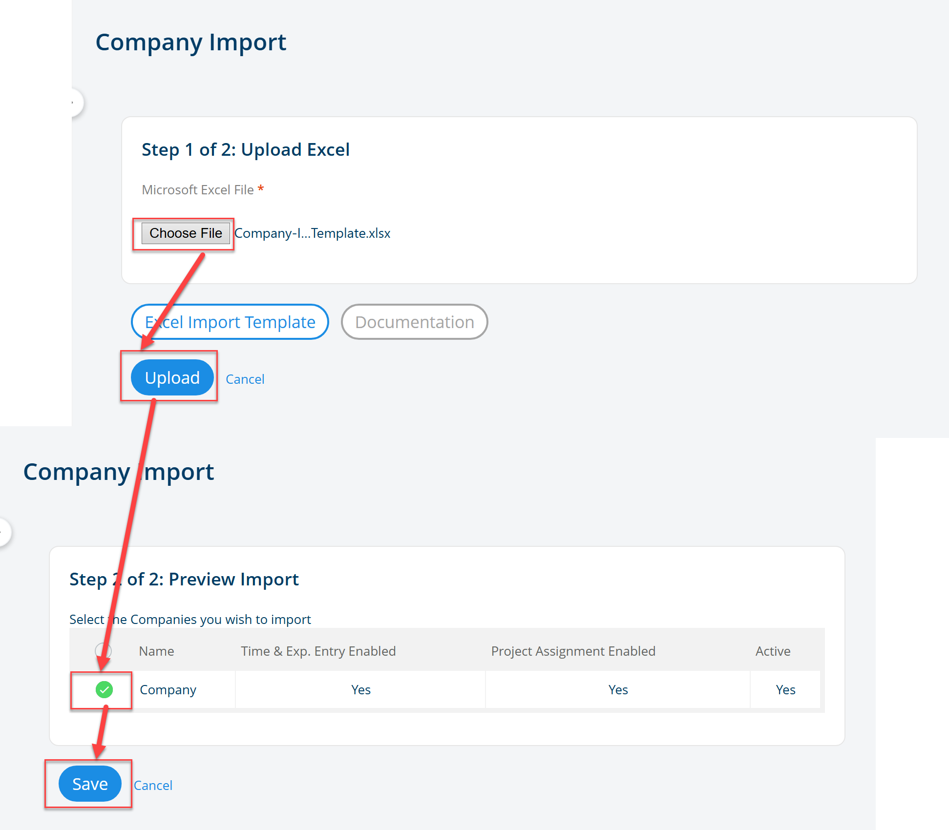Click the Yes value under Active
This screenshot has width=949, height=830.
click(785, 690)
